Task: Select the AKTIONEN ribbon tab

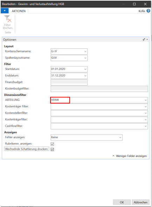Action: click(19, 11)
